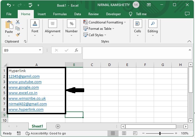Click the Select All corner triangle
The width and height of the screenshot is (195, 138).
(x=5, y=65)
